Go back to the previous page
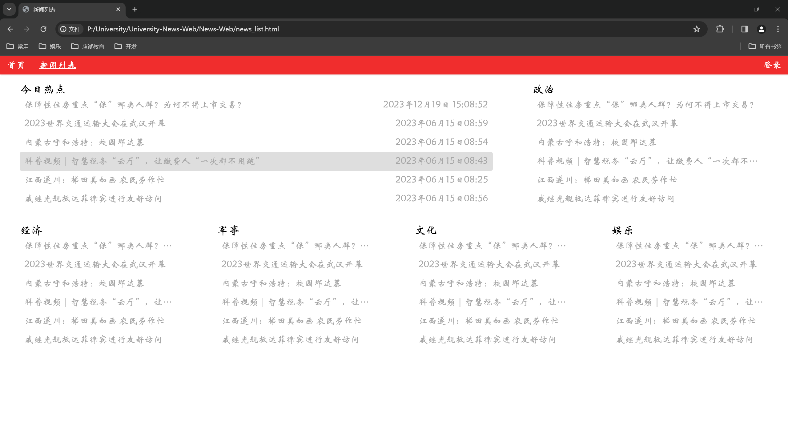Viewport: 788px width, 421px height. pyautogui.click(x=10, y=29)
